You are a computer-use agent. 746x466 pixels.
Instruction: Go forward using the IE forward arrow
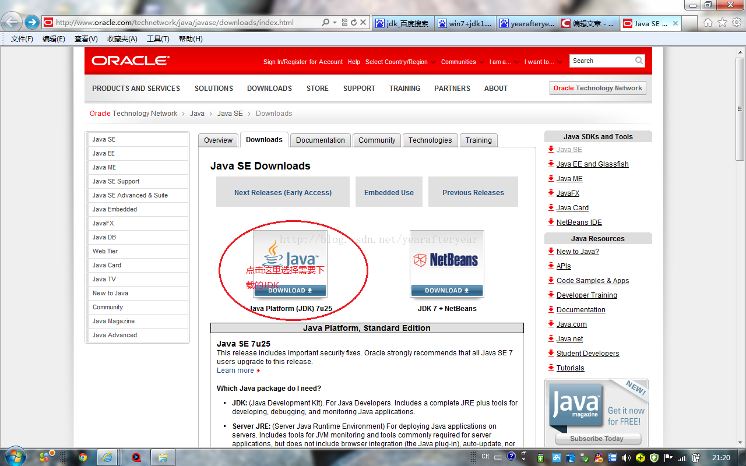point(32,23)
